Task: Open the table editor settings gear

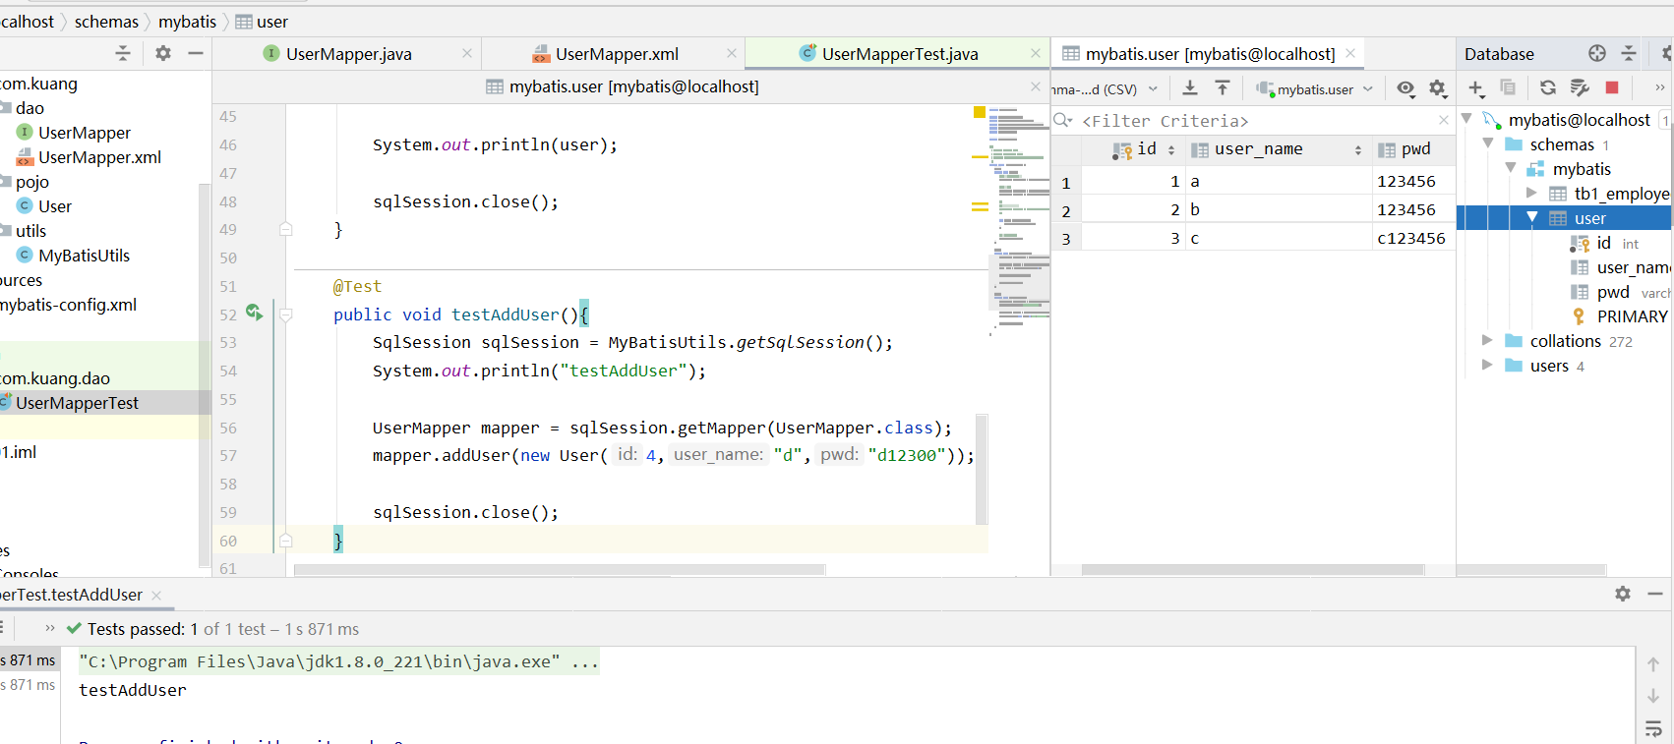Action: 1438,88
